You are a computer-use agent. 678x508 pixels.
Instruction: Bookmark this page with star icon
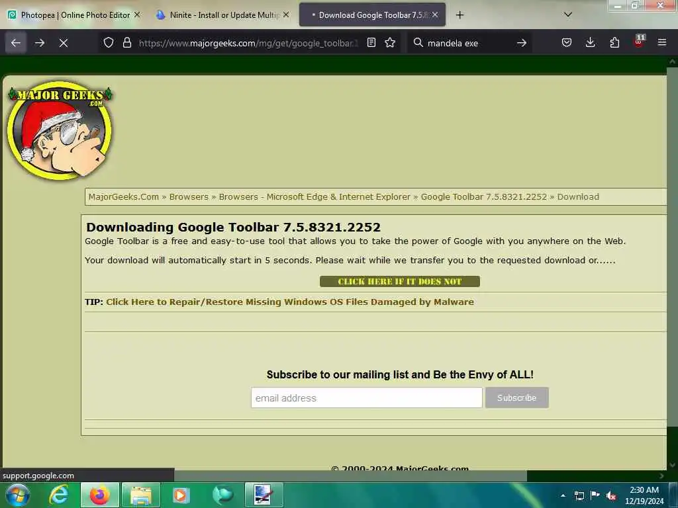[390, 43]
